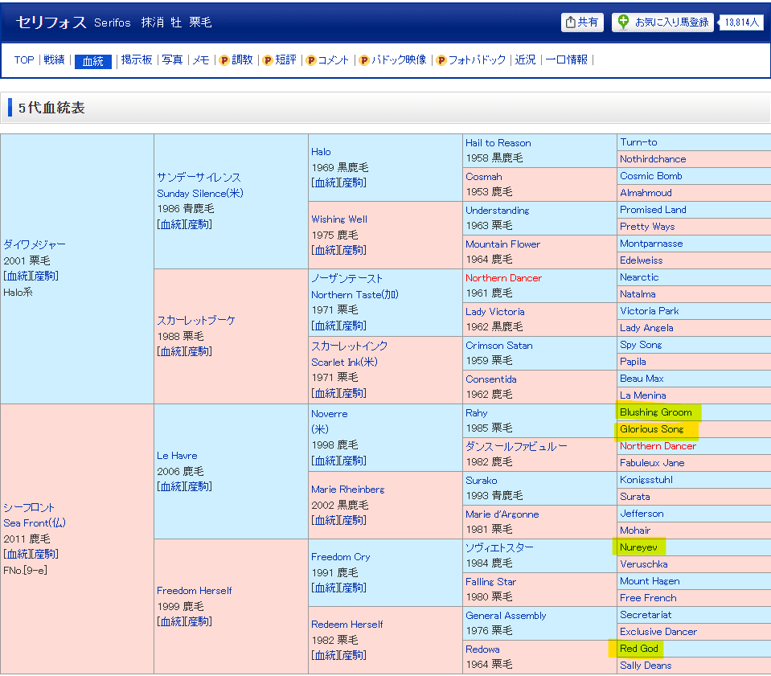
Task: Click Falling Star link
Action: tap(490, 582)
